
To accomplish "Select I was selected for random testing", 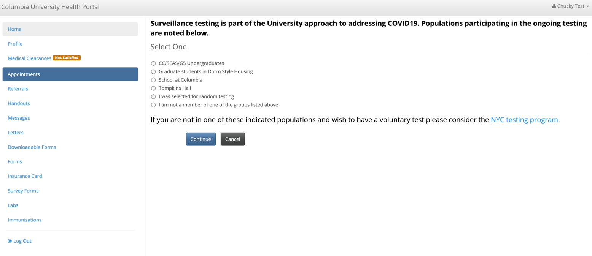I will tap(153, 96).
